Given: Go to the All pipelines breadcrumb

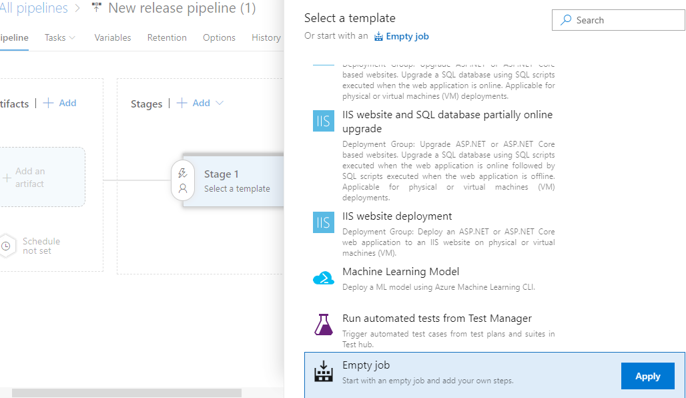Looking at the screenshot, I should point(33,9).
